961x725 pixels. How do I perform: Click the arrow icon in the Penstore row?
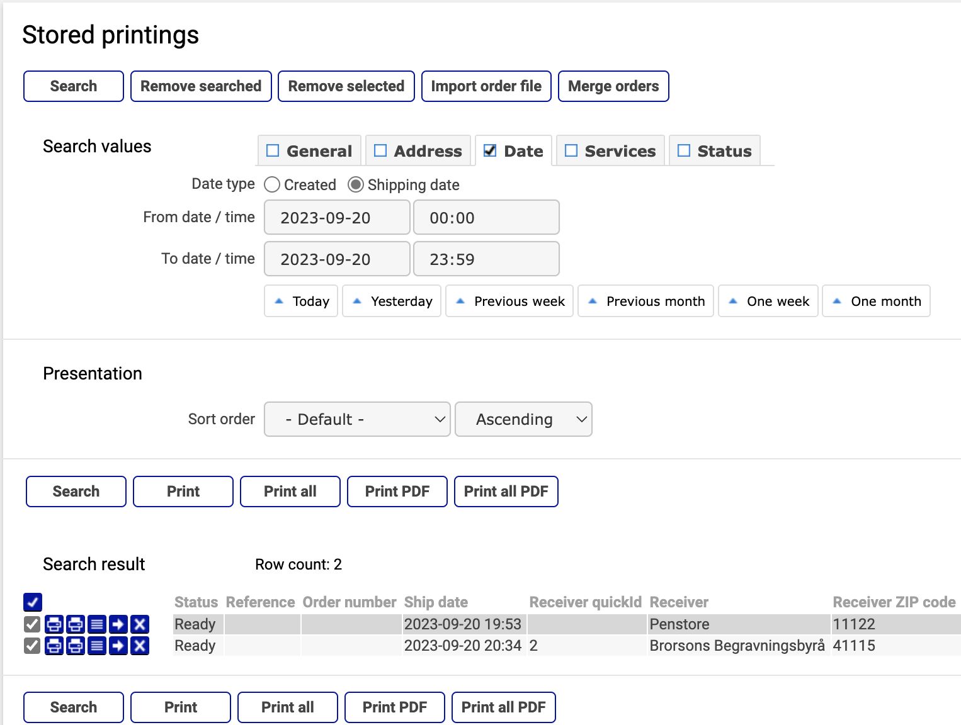118,624
